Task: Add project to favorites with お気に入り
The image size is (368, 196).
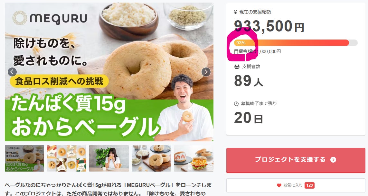Action: 296,185
